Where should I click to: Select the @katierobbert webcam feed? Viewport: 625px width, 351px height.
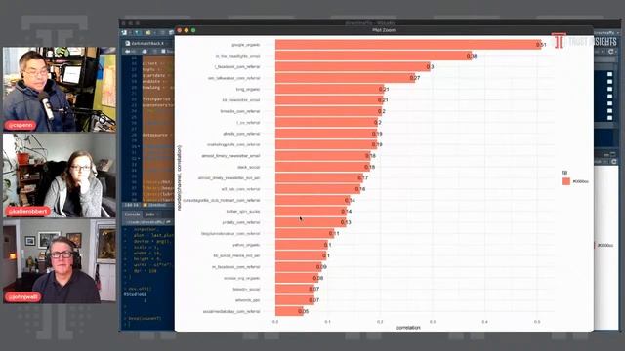tap(60, 175)
